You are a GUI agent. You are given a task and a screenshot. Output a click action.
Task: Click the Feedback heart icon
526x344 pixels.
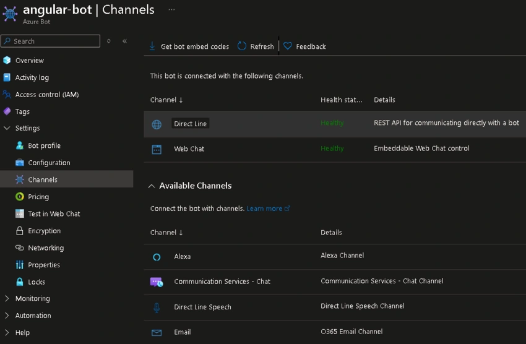[288, 46]
